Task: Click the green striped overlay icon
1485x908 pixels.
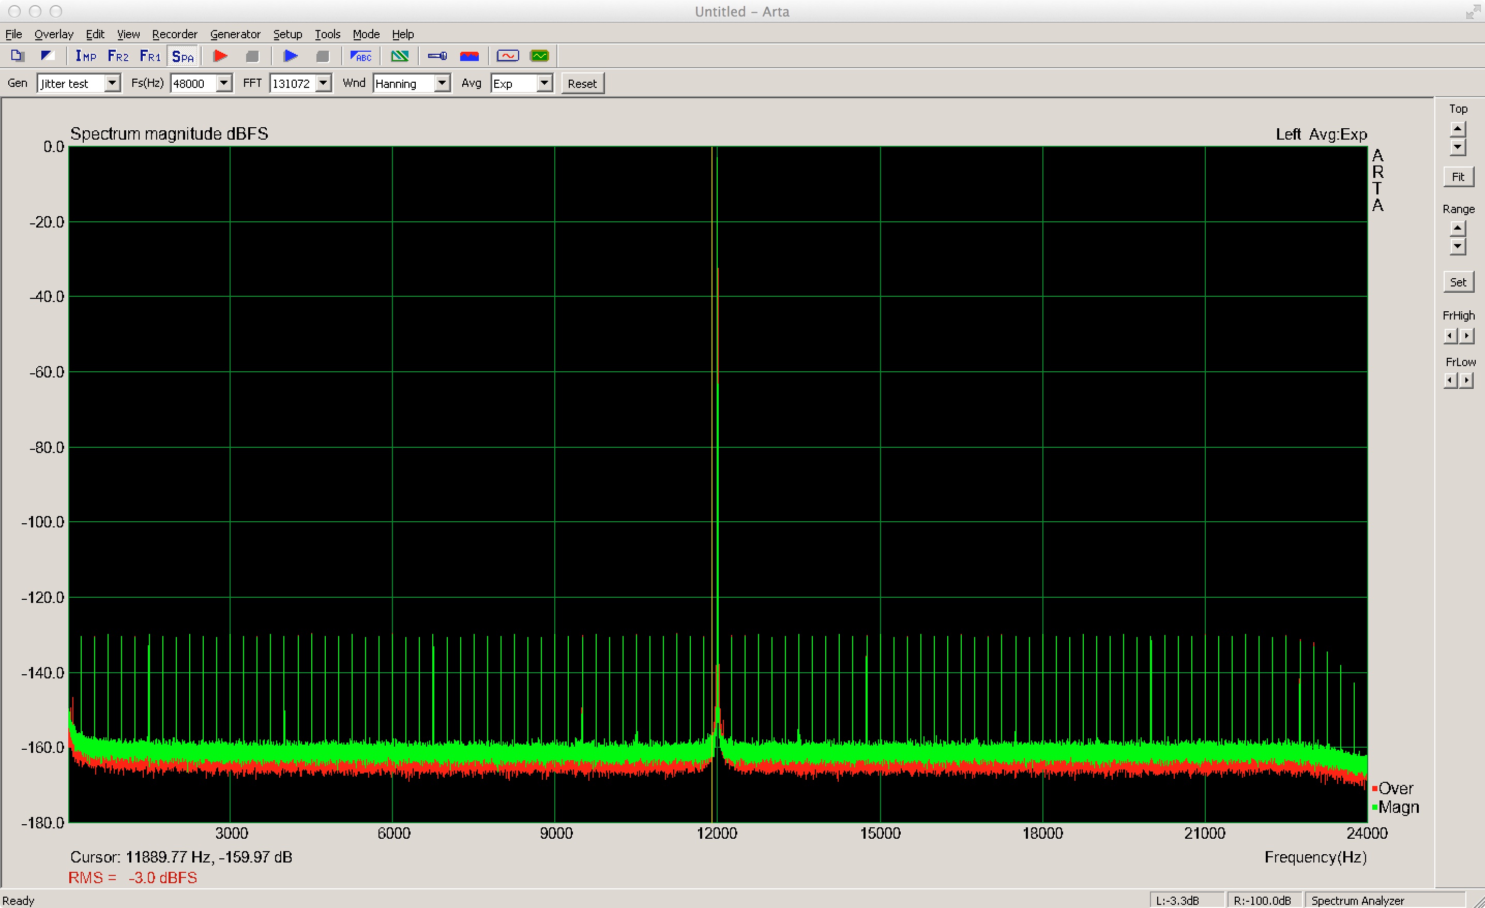Action: point(400,56)
